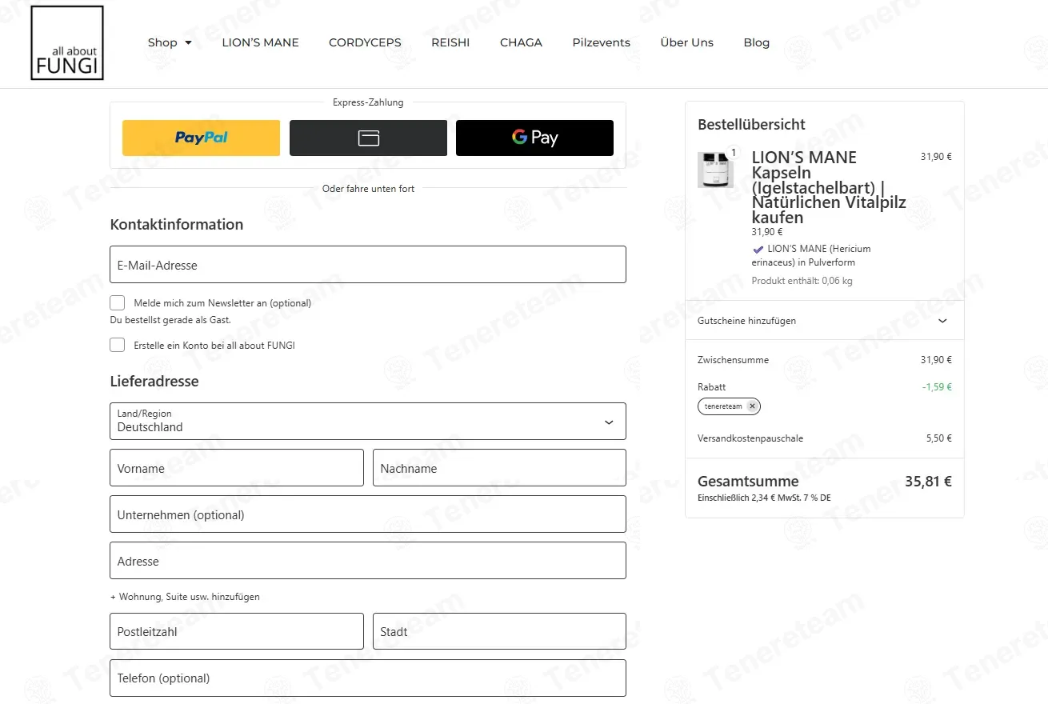
Task: Open the Pilzevents page
Action: point(601,42)
